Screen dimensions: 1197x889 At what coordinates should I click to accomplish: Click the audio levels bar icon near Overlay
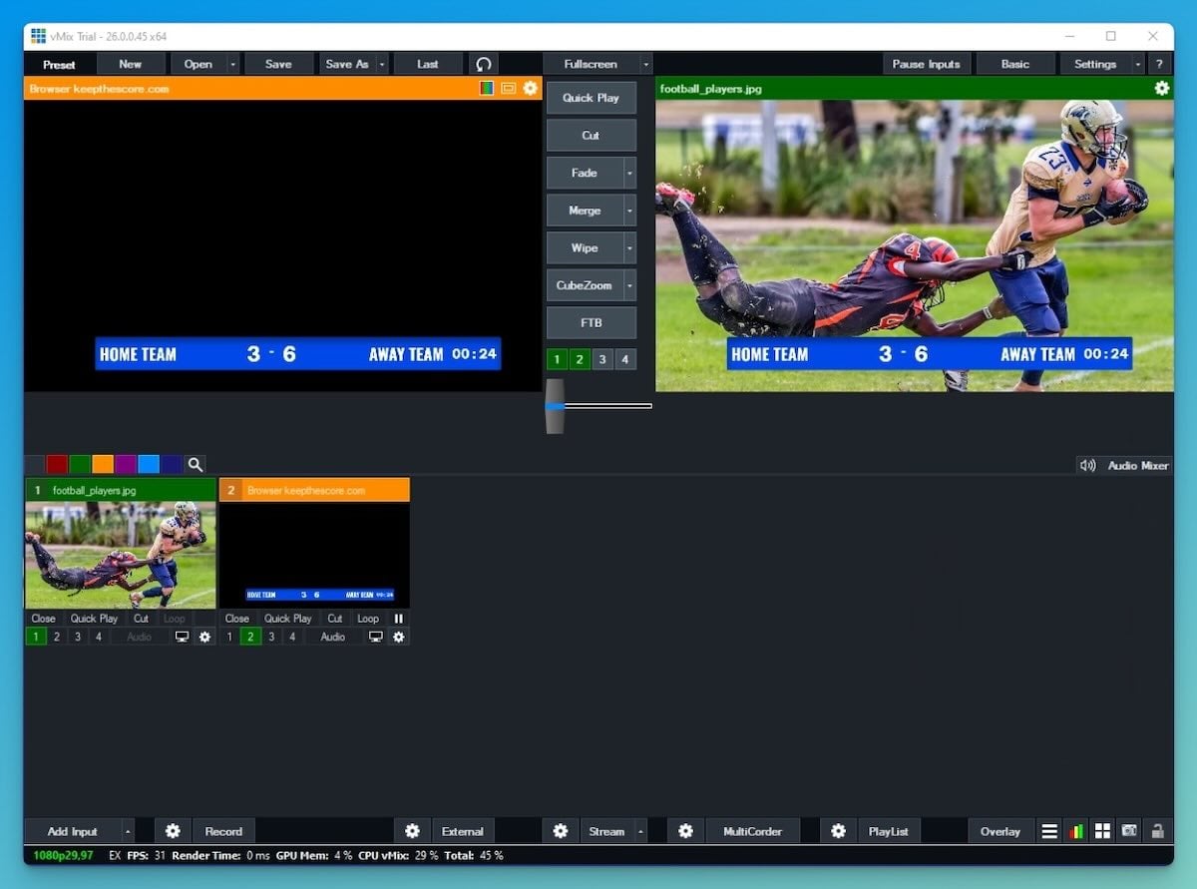point(1075,830)
